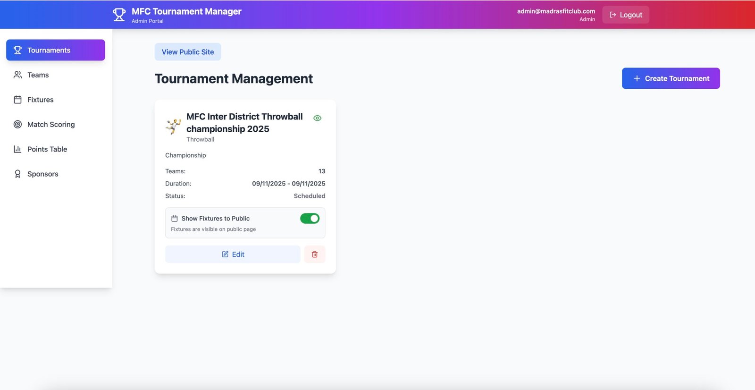Click the Match Scoring target icon

[17, 125]
